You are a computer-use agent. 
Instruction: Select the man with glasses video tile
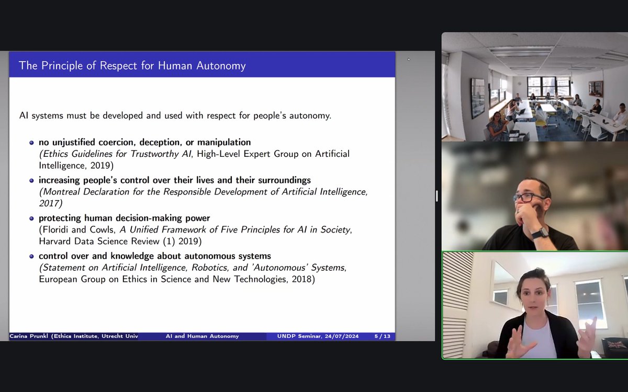point(534,196)
